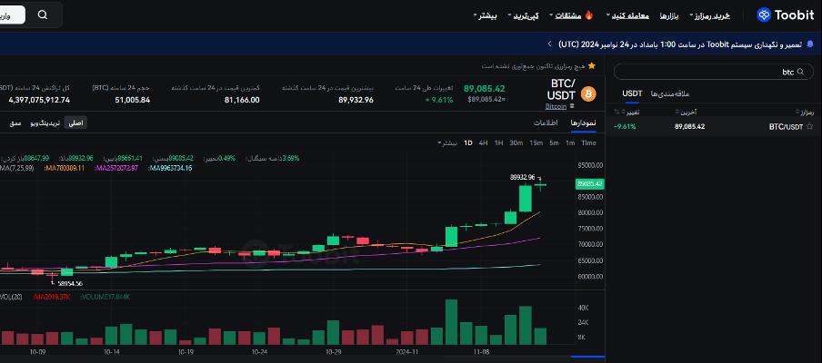Open معامله کنید dropdown menu
The image size is (822, 363).
627,15
